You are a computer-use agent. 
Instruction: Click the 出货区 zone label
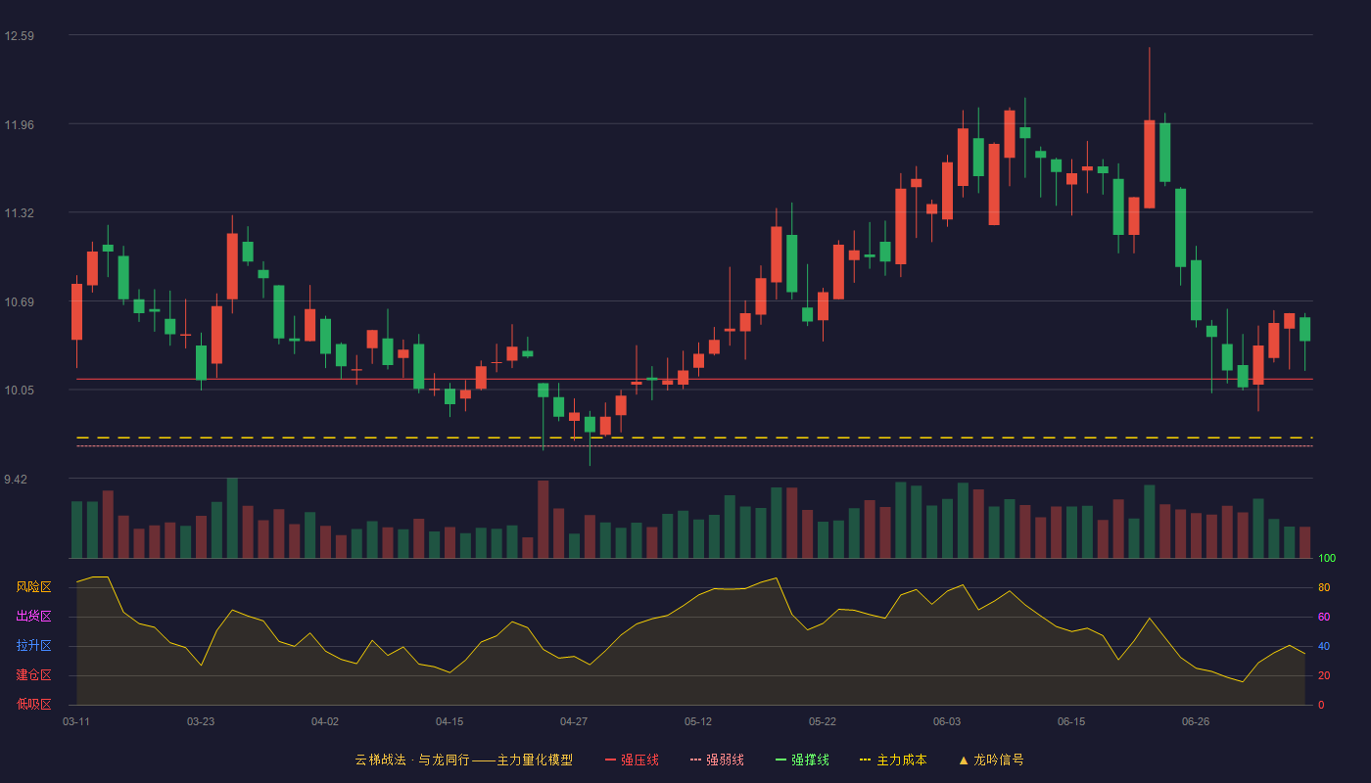click(33, 617)
